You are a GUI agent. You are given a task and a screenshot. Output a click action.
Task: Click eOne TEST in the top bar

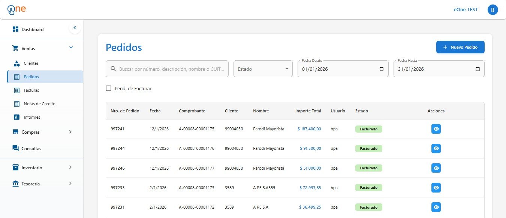click(x=466, y=10)
